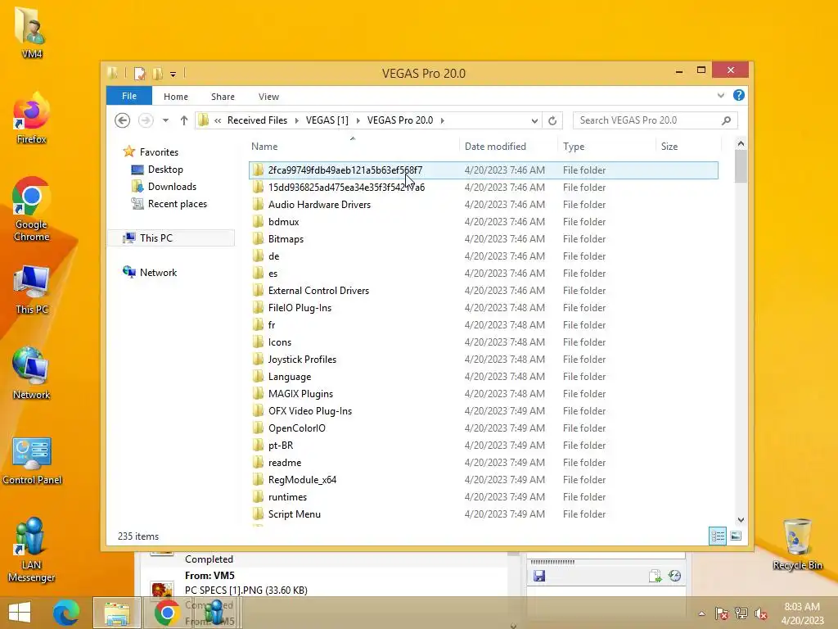Open the This PC desktop icon

[32, 289]
